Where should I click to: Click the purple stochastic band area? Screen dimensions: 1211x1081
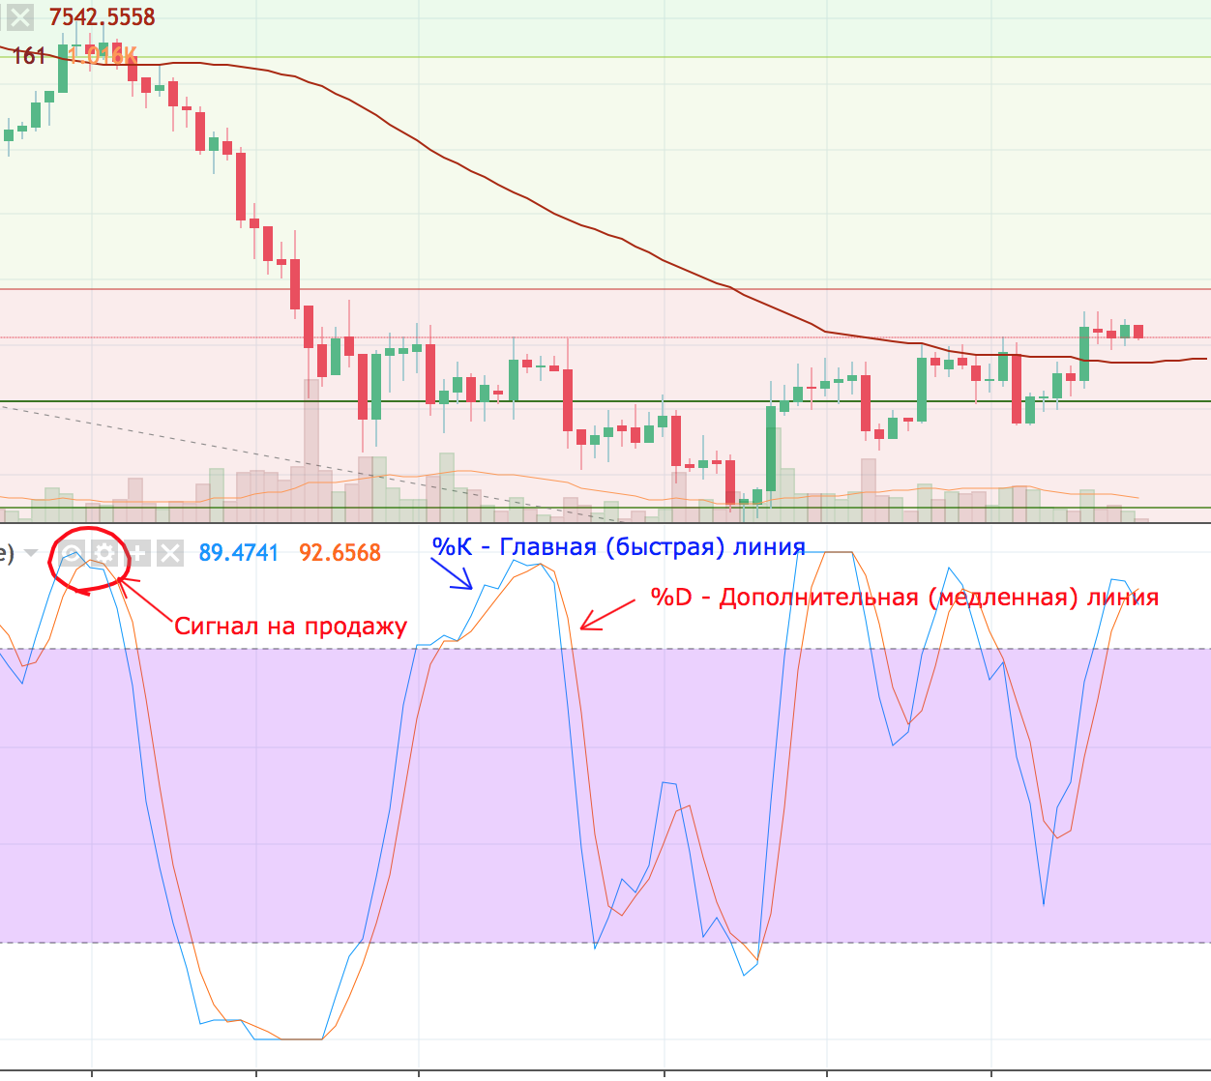290,793
